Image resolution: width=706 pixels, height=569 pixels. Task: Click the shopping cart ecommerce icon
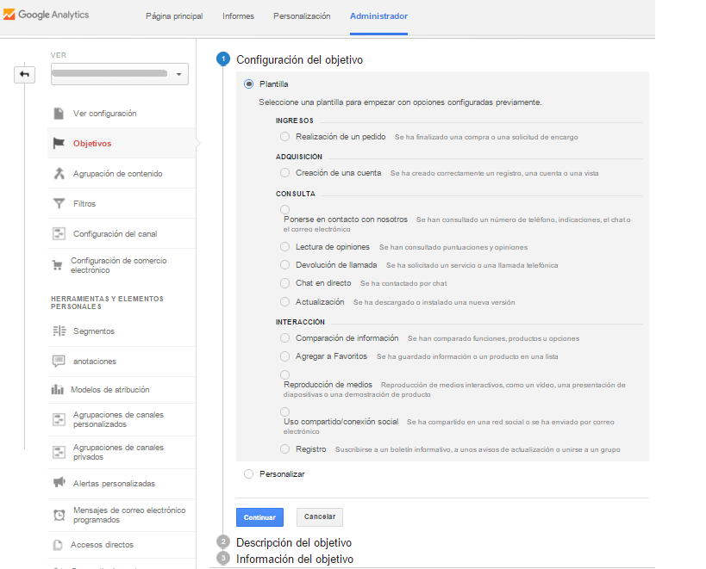coord(58,265)
